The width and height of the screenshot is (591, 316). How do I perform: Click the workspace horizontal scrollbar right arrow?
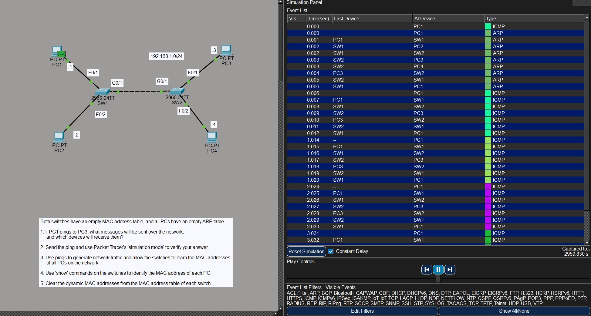coord(275,313)
